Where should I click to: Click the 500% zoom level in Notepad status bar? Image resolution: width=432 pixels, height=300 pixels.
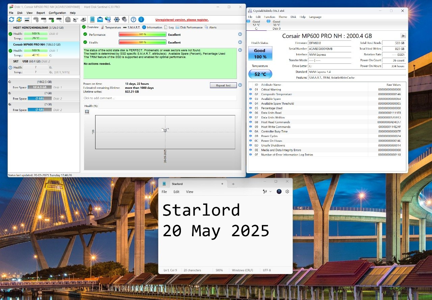point(219,270)
